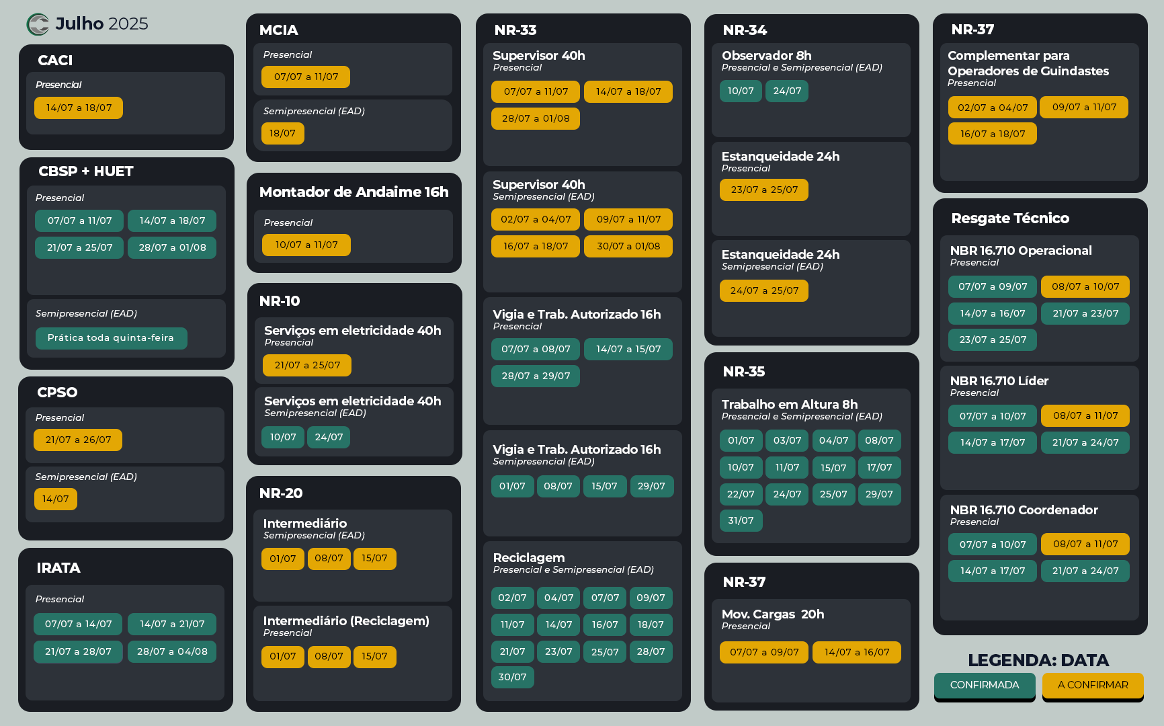
Task: Select NR-33 Reciclagem date 30/07
Action: point(512,677)
